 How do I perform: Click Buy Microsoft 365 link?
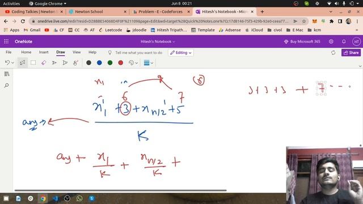[x=302, y=41]
